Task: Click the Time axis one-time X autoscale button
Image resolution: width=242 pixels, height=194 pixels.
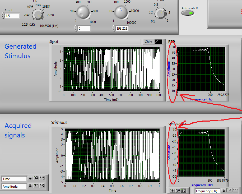Action: [x=36, y=178]
